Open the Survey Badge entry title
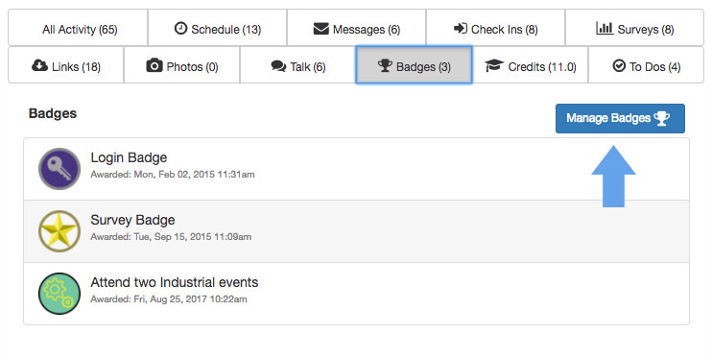This screenshot has width=712, height=358. [x=132, y=220]
